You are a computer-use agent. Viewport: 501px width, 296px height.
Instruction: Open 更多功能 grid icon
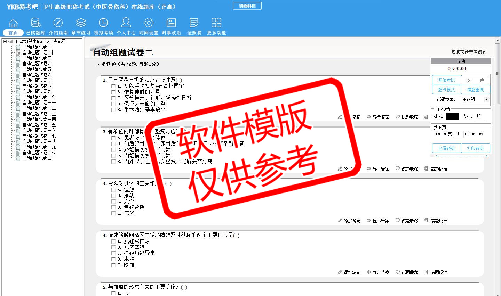coord(216,23)
